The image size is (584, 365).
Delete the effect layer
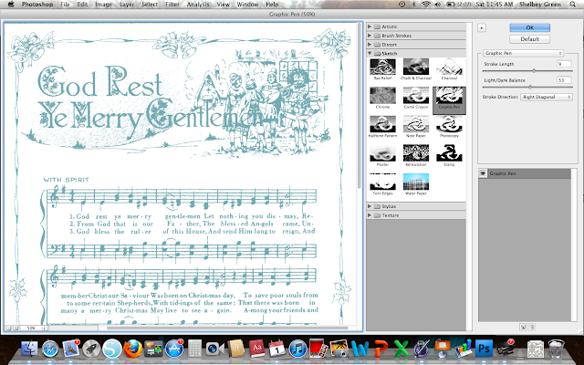(x=532, y=327)
